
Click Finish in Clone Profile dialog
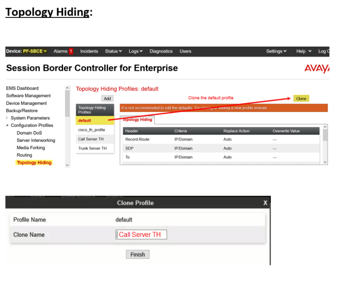coord(138,255)
